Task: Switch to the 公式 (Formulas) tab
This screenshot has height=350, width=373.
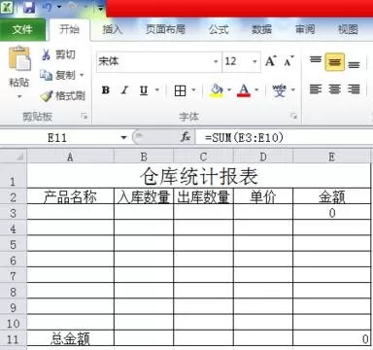Action: [219, 29]
